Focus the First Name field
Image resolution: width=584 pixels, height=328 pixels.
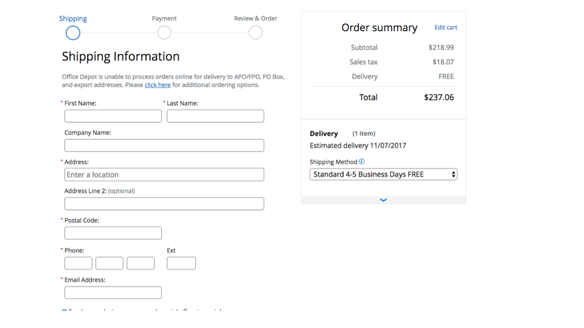pos(113,116)
